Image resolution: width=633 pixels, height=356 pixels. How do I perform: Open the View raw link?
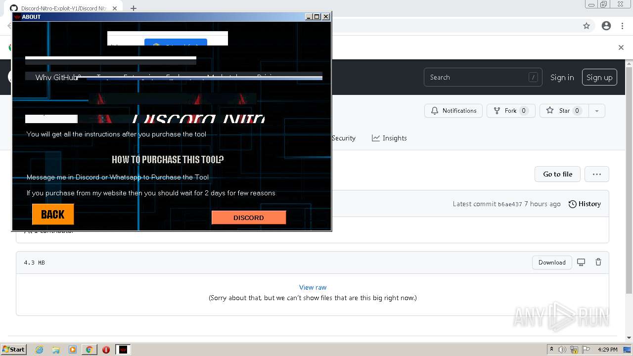[313, 287]
